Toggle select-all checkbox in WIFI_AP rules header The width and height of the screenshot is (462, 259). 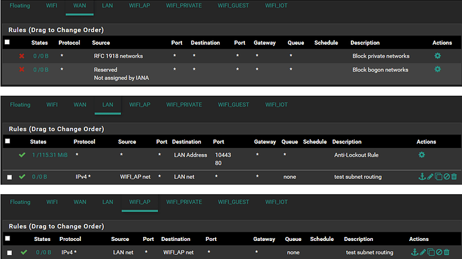coord(7,238)
